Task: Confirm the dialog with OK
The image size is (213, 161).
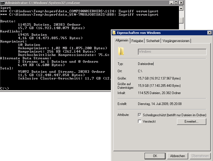Action: [155, 156]
